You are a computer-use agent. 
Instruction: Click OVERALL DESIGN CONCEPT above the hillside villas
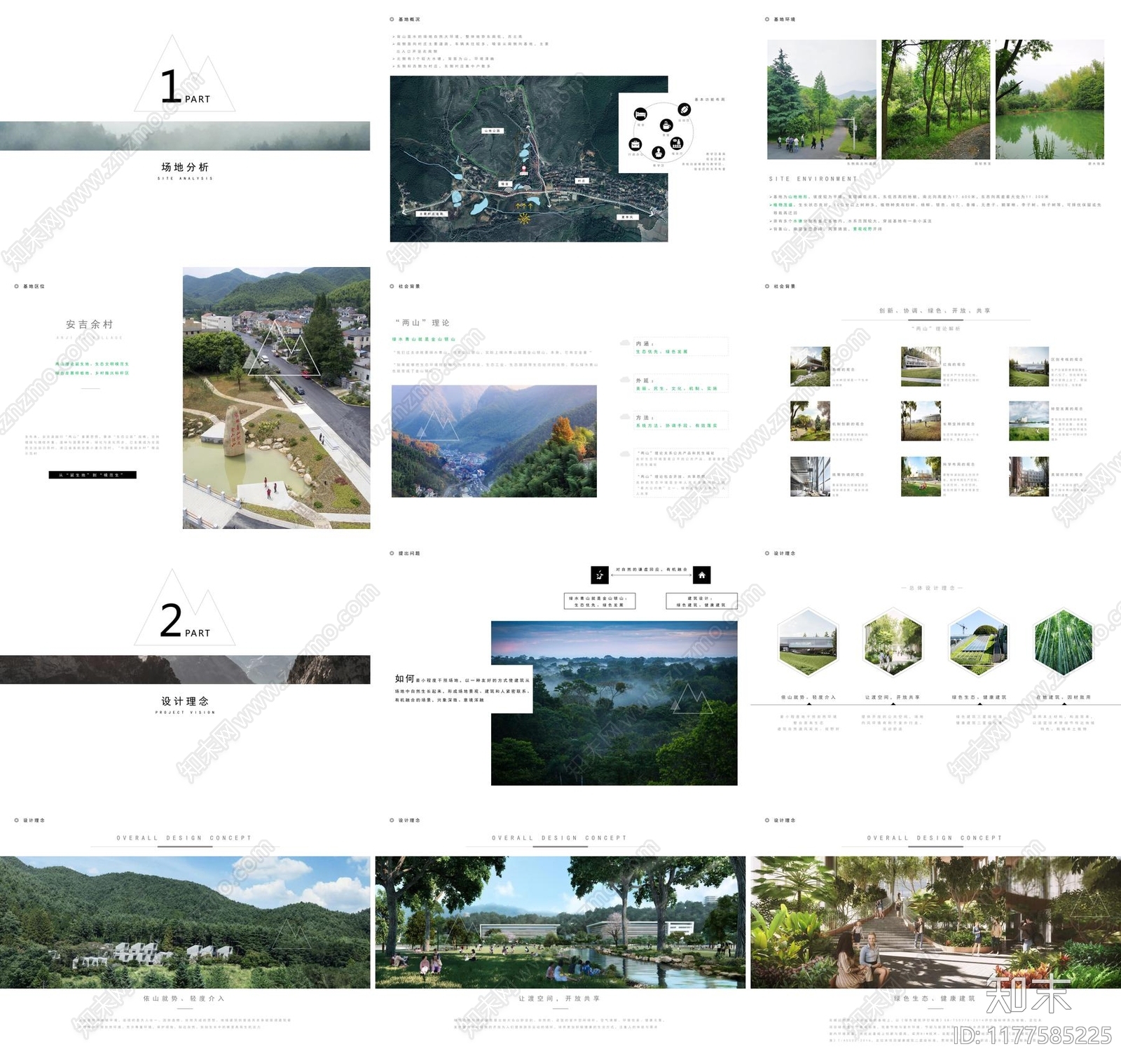tap(184, 838)
